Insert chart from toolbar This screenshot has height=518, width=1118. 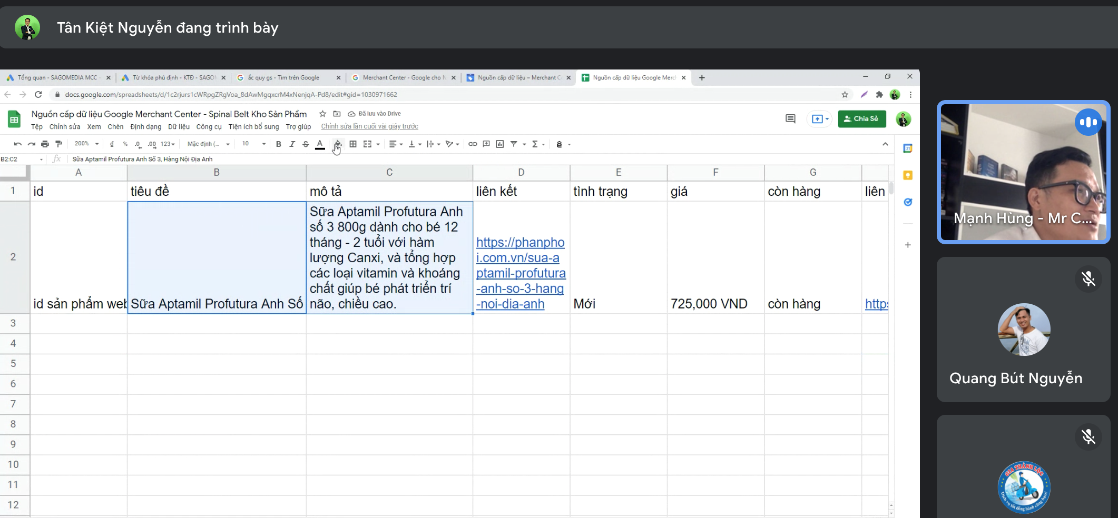click(x=500, y=144)
